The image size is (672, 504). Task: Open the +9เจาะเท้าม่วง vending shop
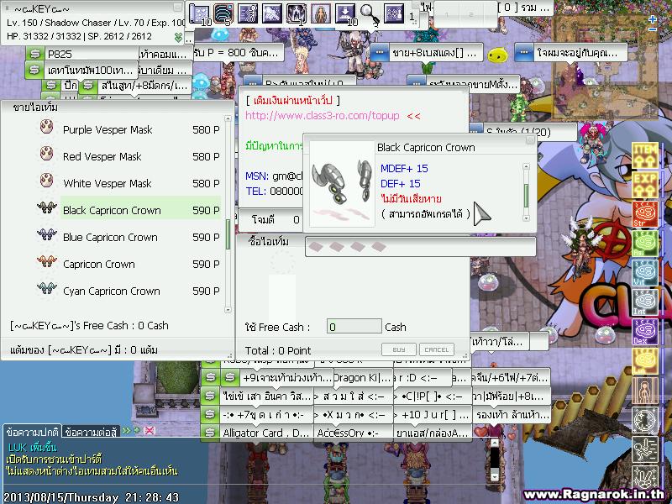(x=277, y=377)
